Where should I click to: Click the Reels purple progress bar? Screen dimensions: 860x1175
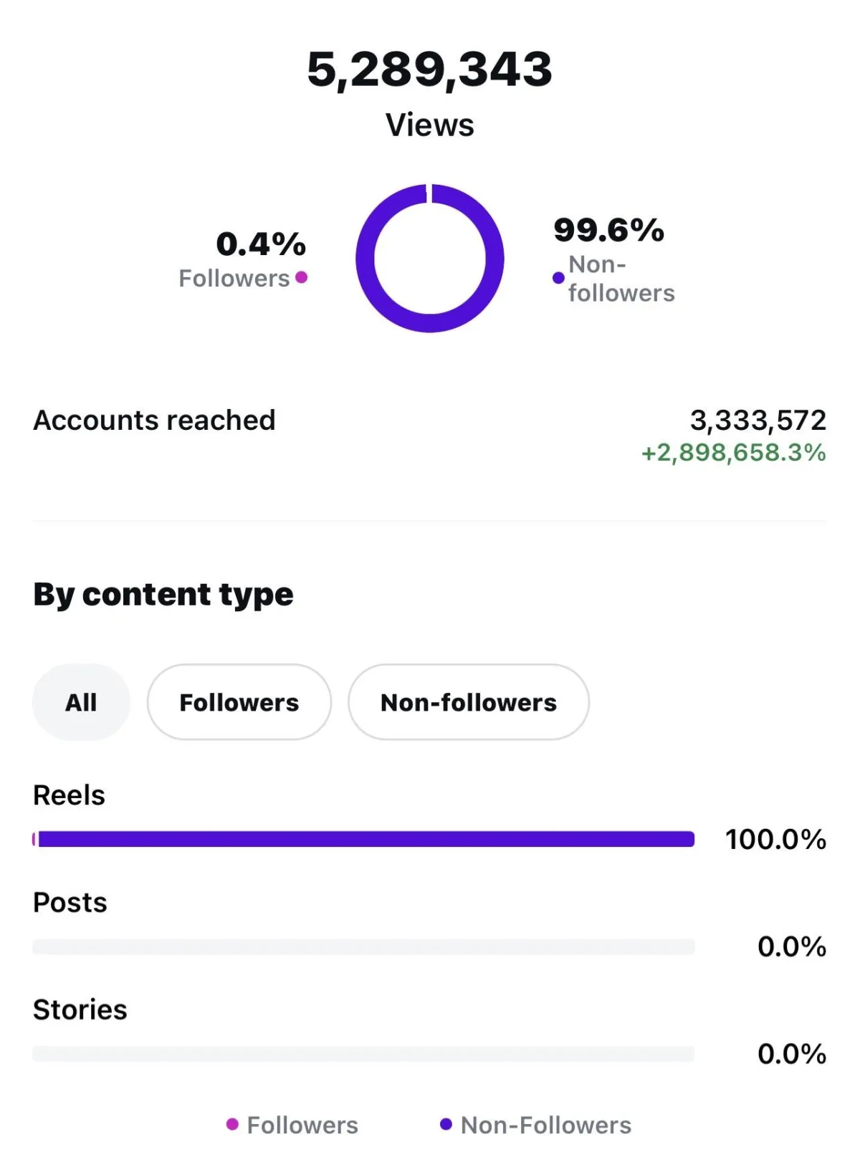363,839
